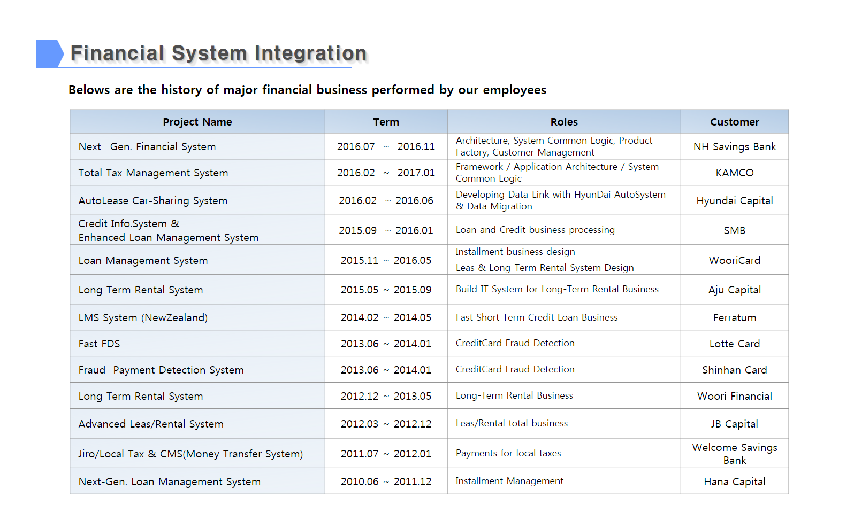Select the 'Term' column header
Viewport: 854px width, 505px height.
click(x=386, y=122)
